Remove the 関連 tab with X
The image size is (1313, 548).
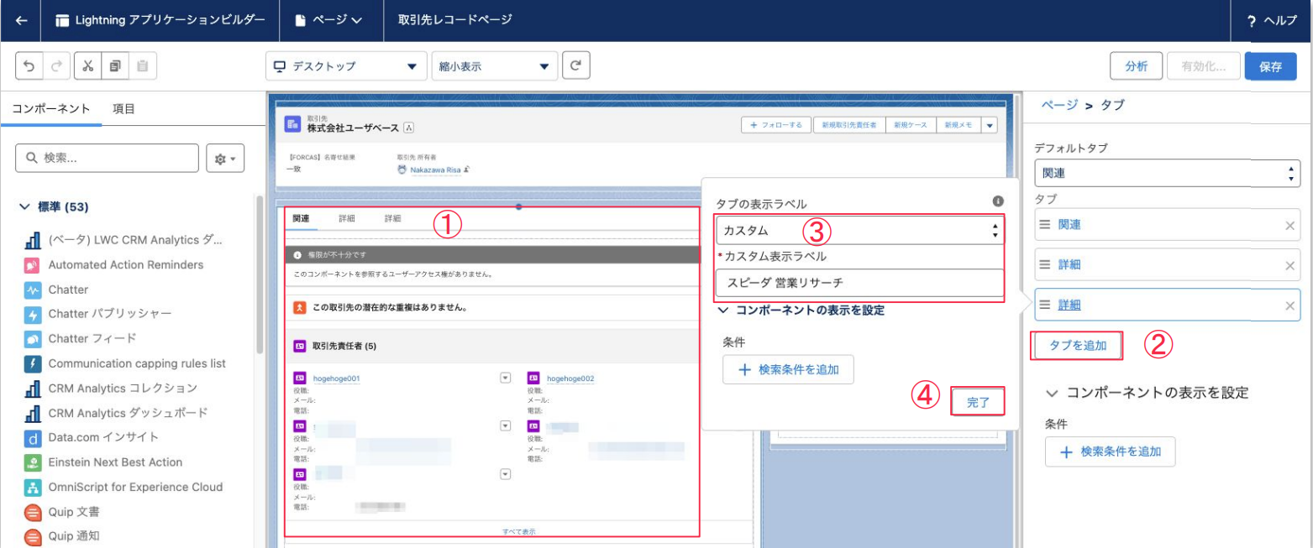1289,225
